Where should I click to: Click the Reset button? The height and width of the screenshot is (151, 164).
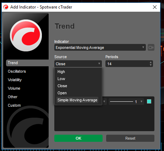[130, 138]
